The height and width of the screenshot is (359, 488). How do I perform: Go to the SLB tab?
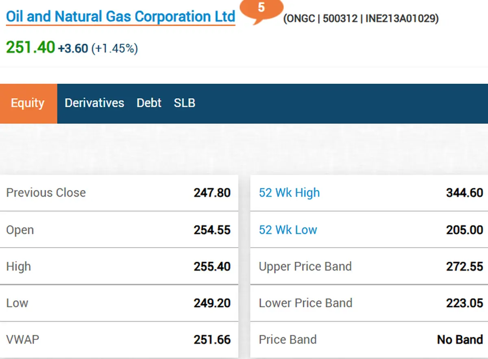click(185, 103)
